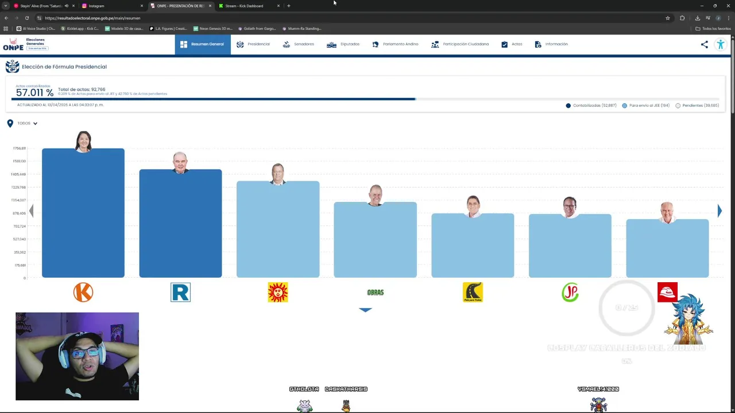The width and height of the screenshot is (735, 413).
Task: Expand the chart with down triangle
Action: 365,310
